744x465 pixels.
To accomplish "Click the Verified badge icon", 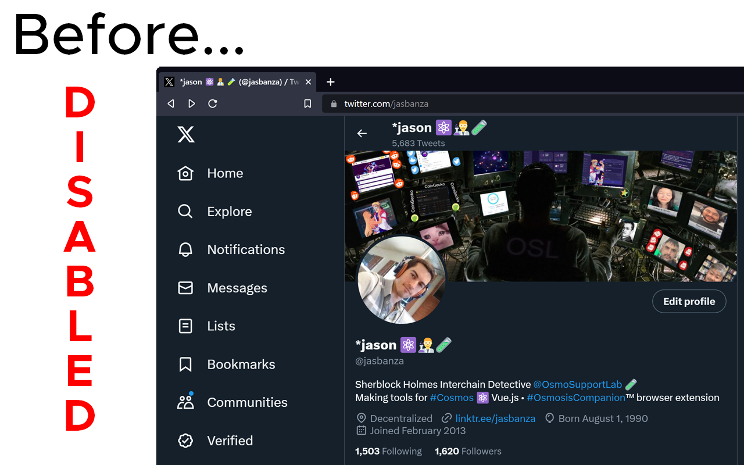I will [x=185, y=441].
